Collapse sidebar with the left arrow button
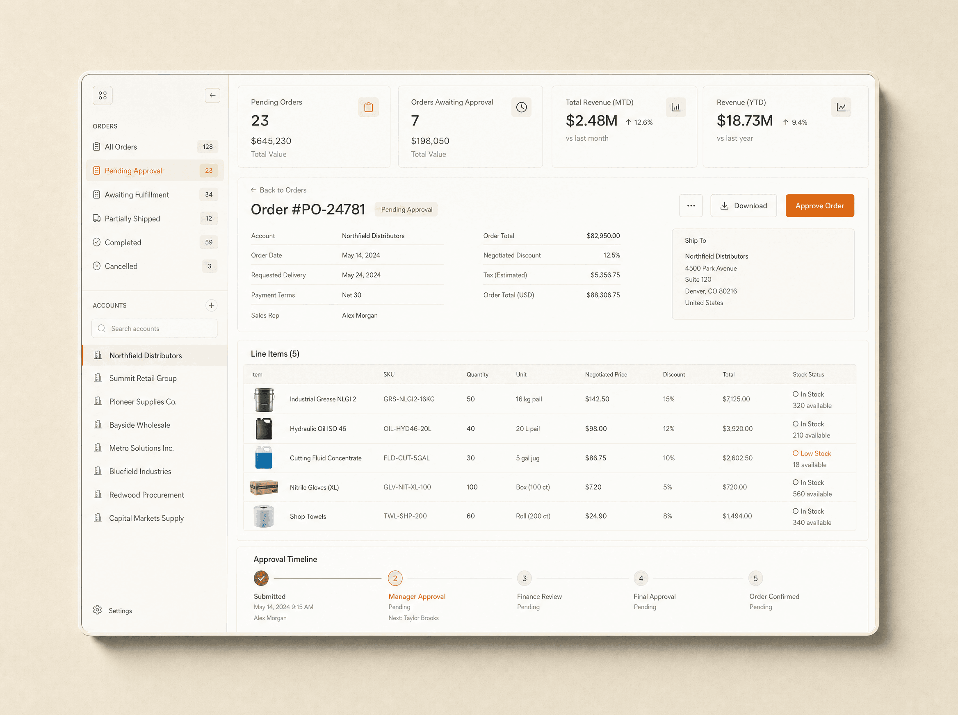This screenshot has height=715, width=958. point(212,95)
